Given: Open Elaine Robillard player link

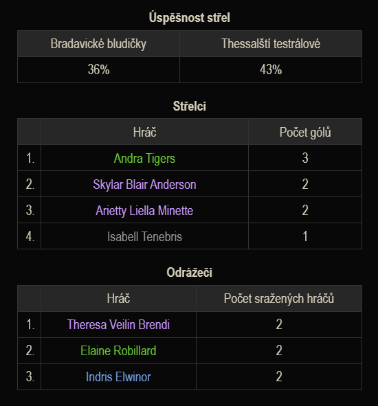Looking at the screenshot, I should coord(118,350).
